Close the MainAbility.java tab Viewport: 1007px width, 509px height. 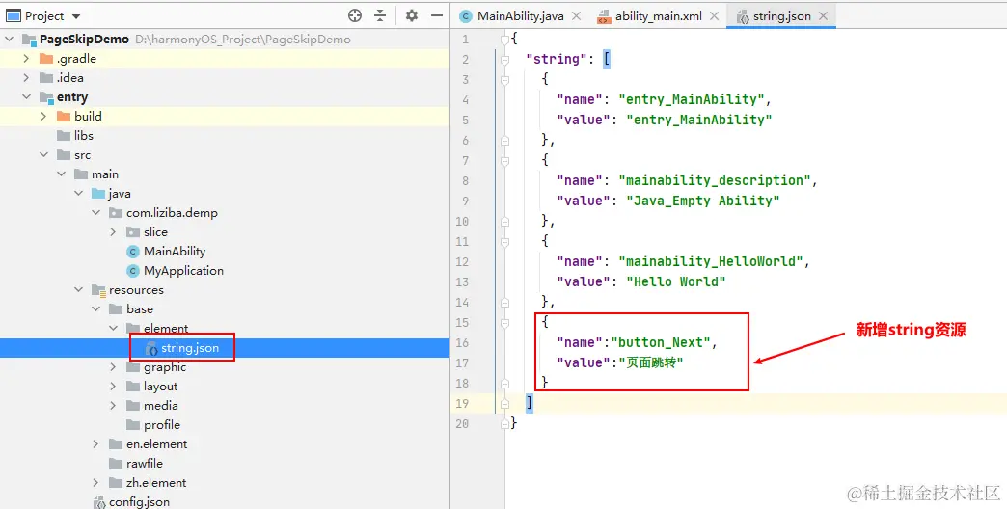click(x=576, y=16)
